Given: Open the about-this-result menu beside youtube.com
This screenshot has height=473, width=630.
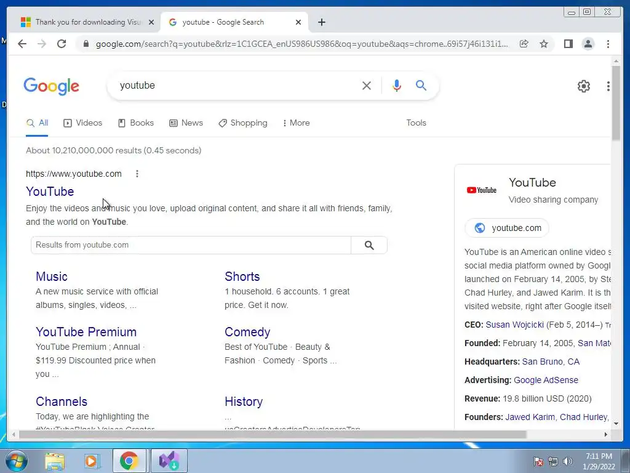Looking at the screenshot, I should tap(137, 174).
